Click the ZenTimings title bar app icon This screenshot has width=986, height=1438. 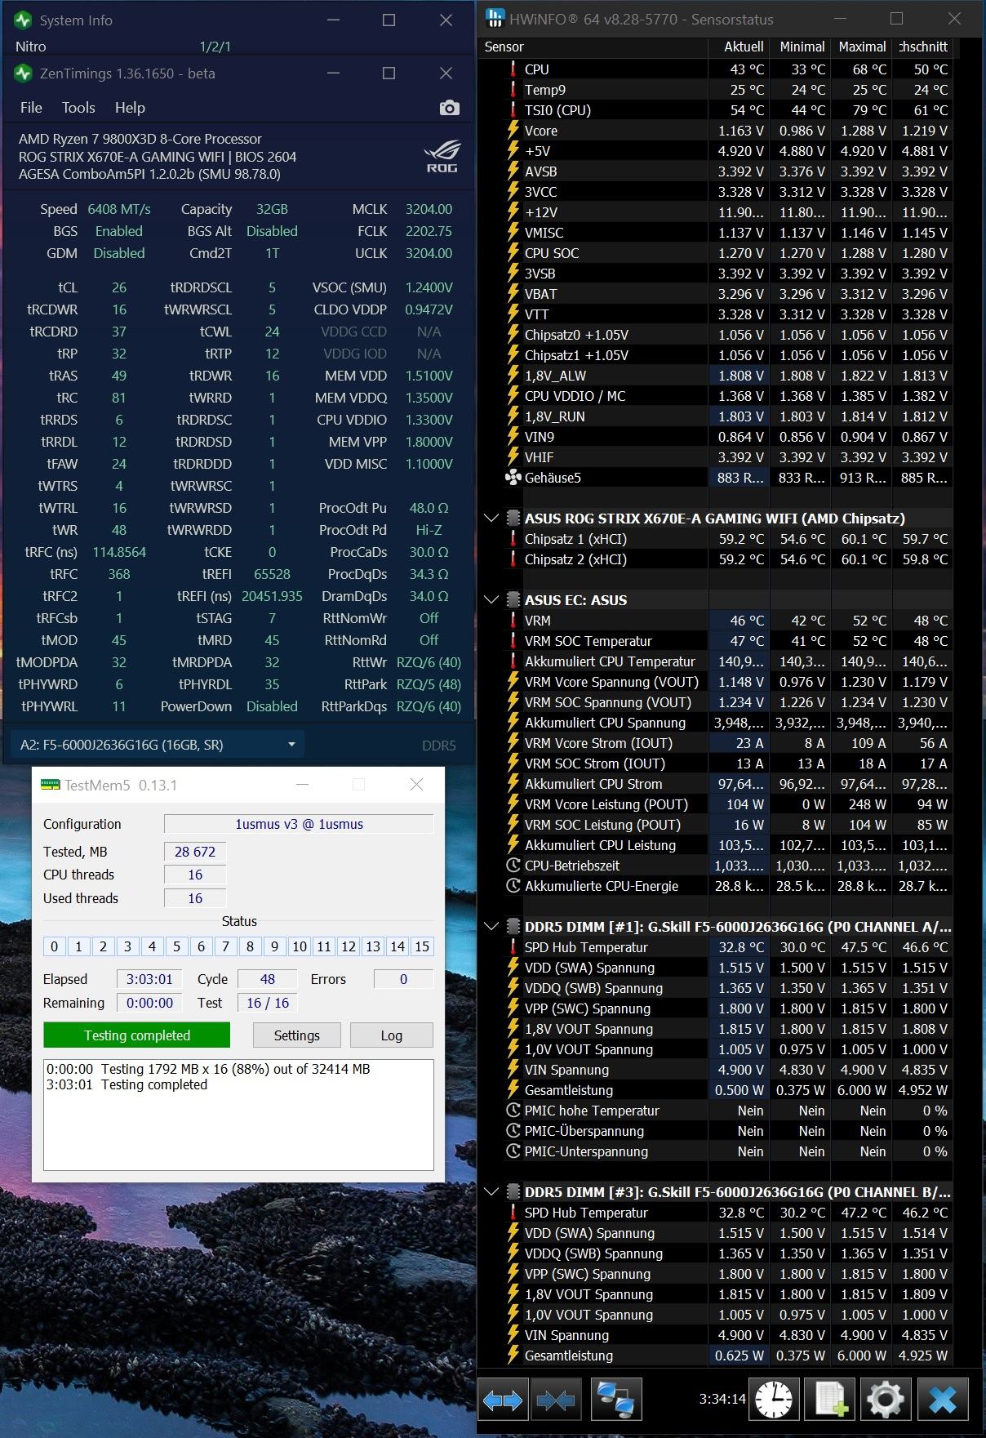click(x=23, y=73)
